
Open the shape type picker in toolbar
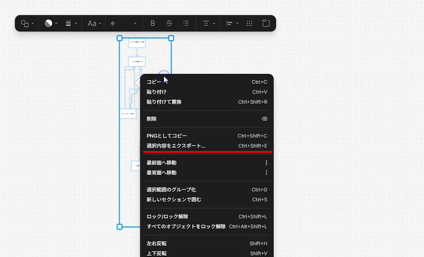coord(27,24)
